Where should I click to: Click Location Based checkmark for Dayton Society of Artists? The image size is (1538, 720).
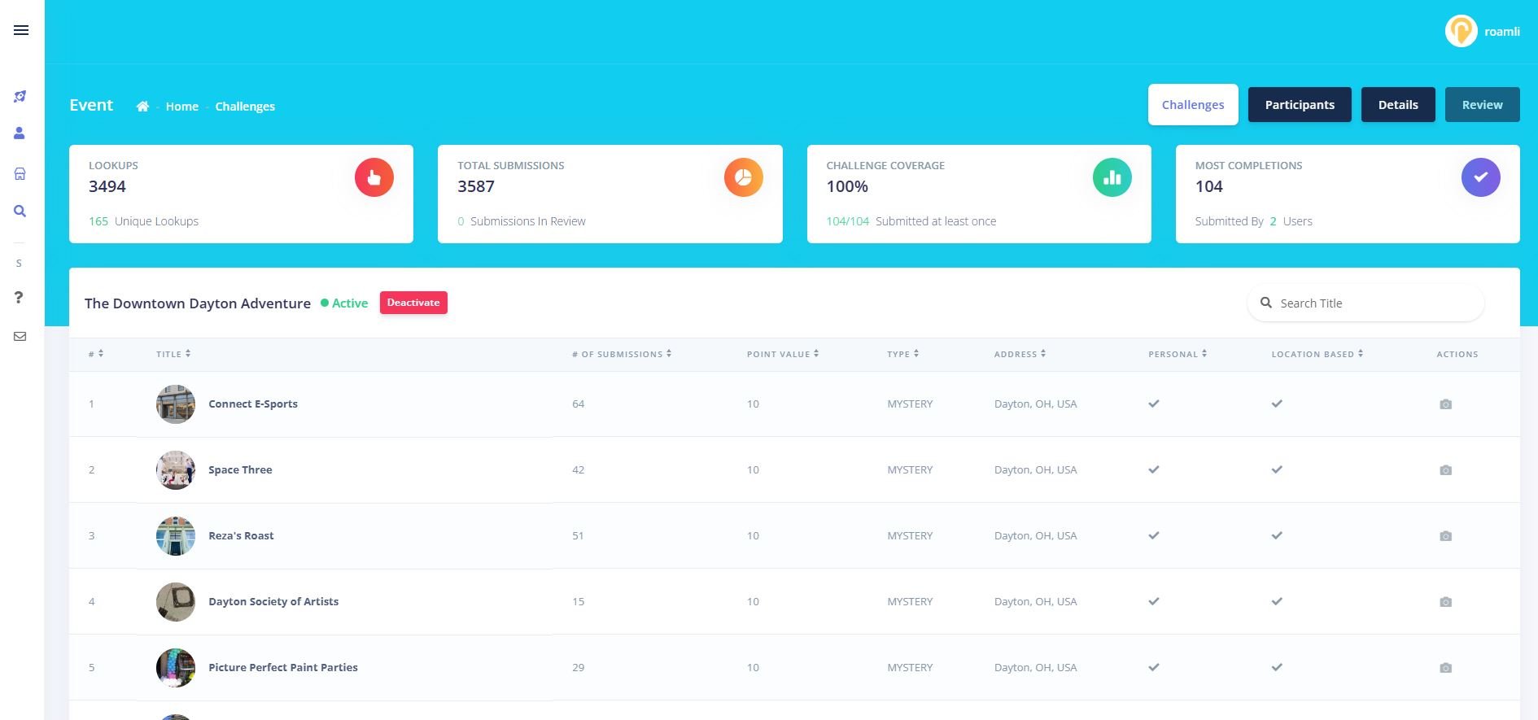tap(1277, 601)
